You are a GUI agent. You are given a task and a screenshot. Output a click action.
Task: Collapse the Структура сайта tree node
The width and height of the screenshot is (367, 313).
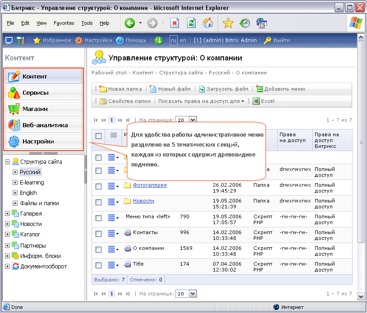point(8,162)
